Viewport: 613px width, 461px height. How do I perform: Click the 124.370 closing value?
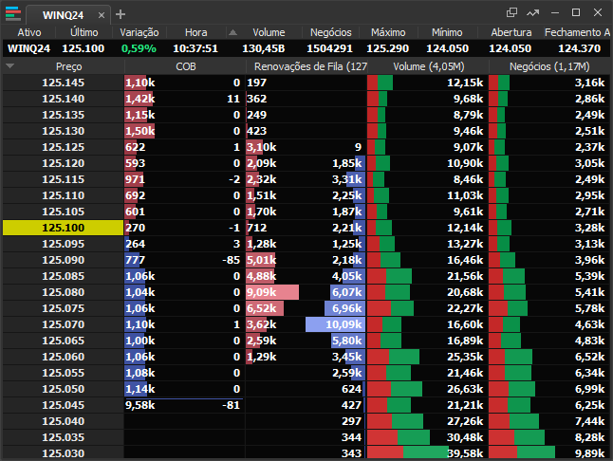[x=579, y=48]
